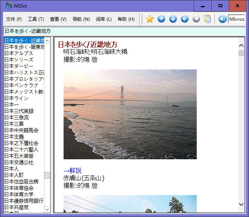The height and width of the screenshot is (217, 249).
Task: Click the MDict app icon in title bar
Action: coord(9,6)
